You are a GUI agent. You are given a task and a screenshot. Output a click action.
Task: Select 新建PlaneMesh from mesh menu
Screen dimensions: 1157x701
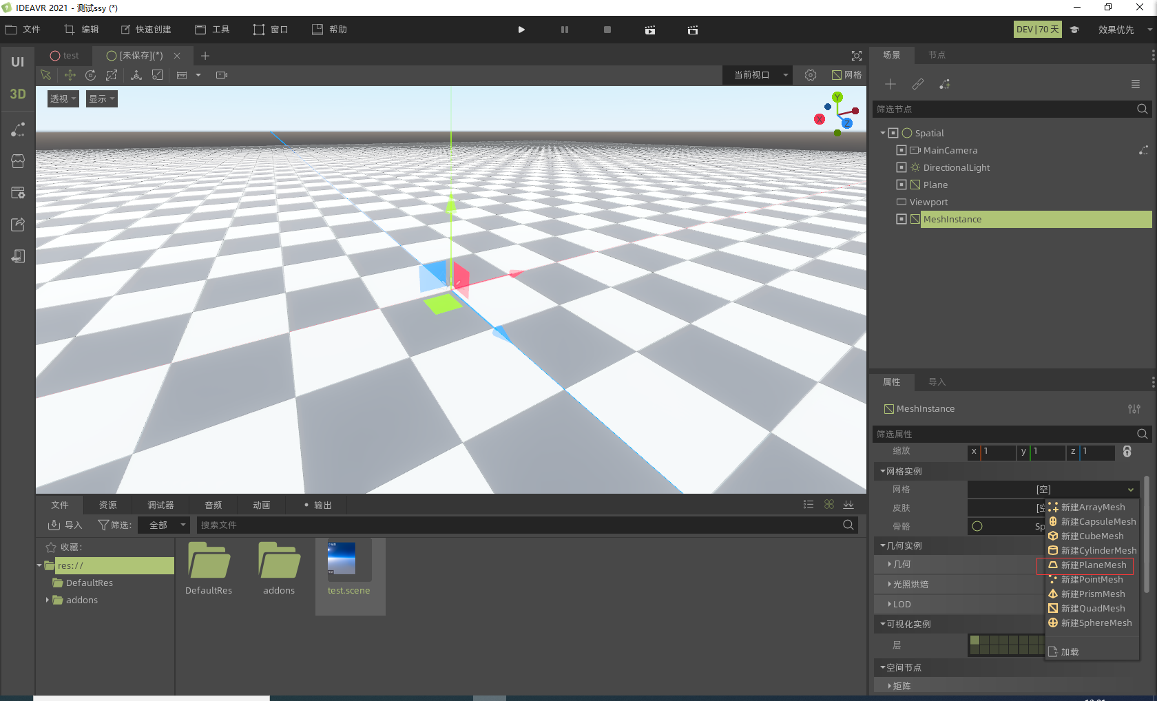[1092, 565]
